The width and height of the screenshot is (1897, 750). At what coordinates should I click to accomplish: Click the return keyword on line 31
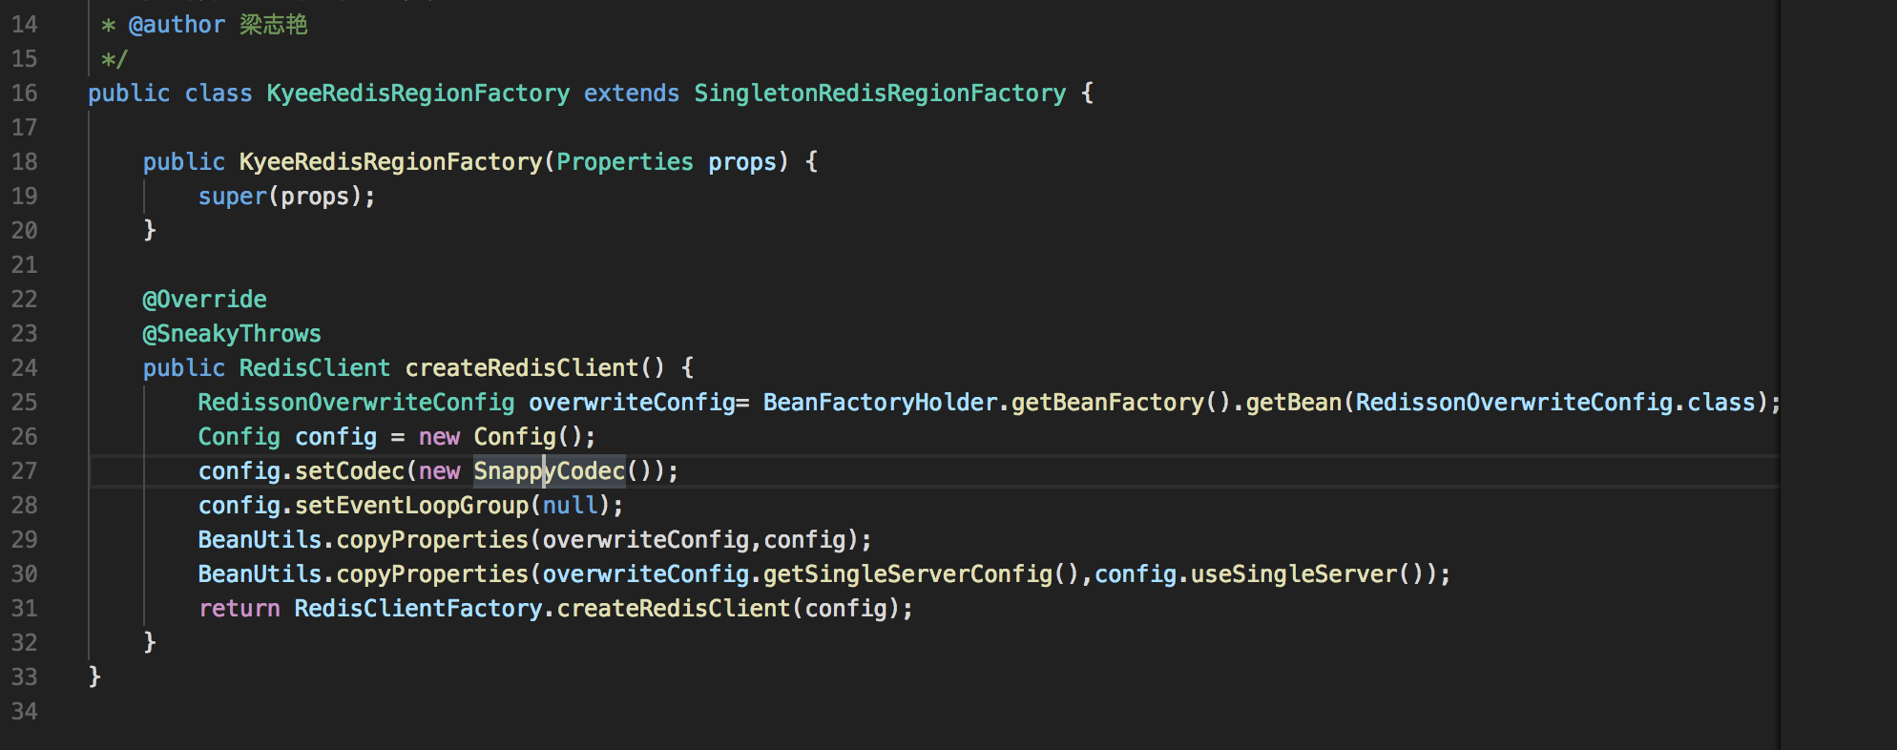[240, 609]
